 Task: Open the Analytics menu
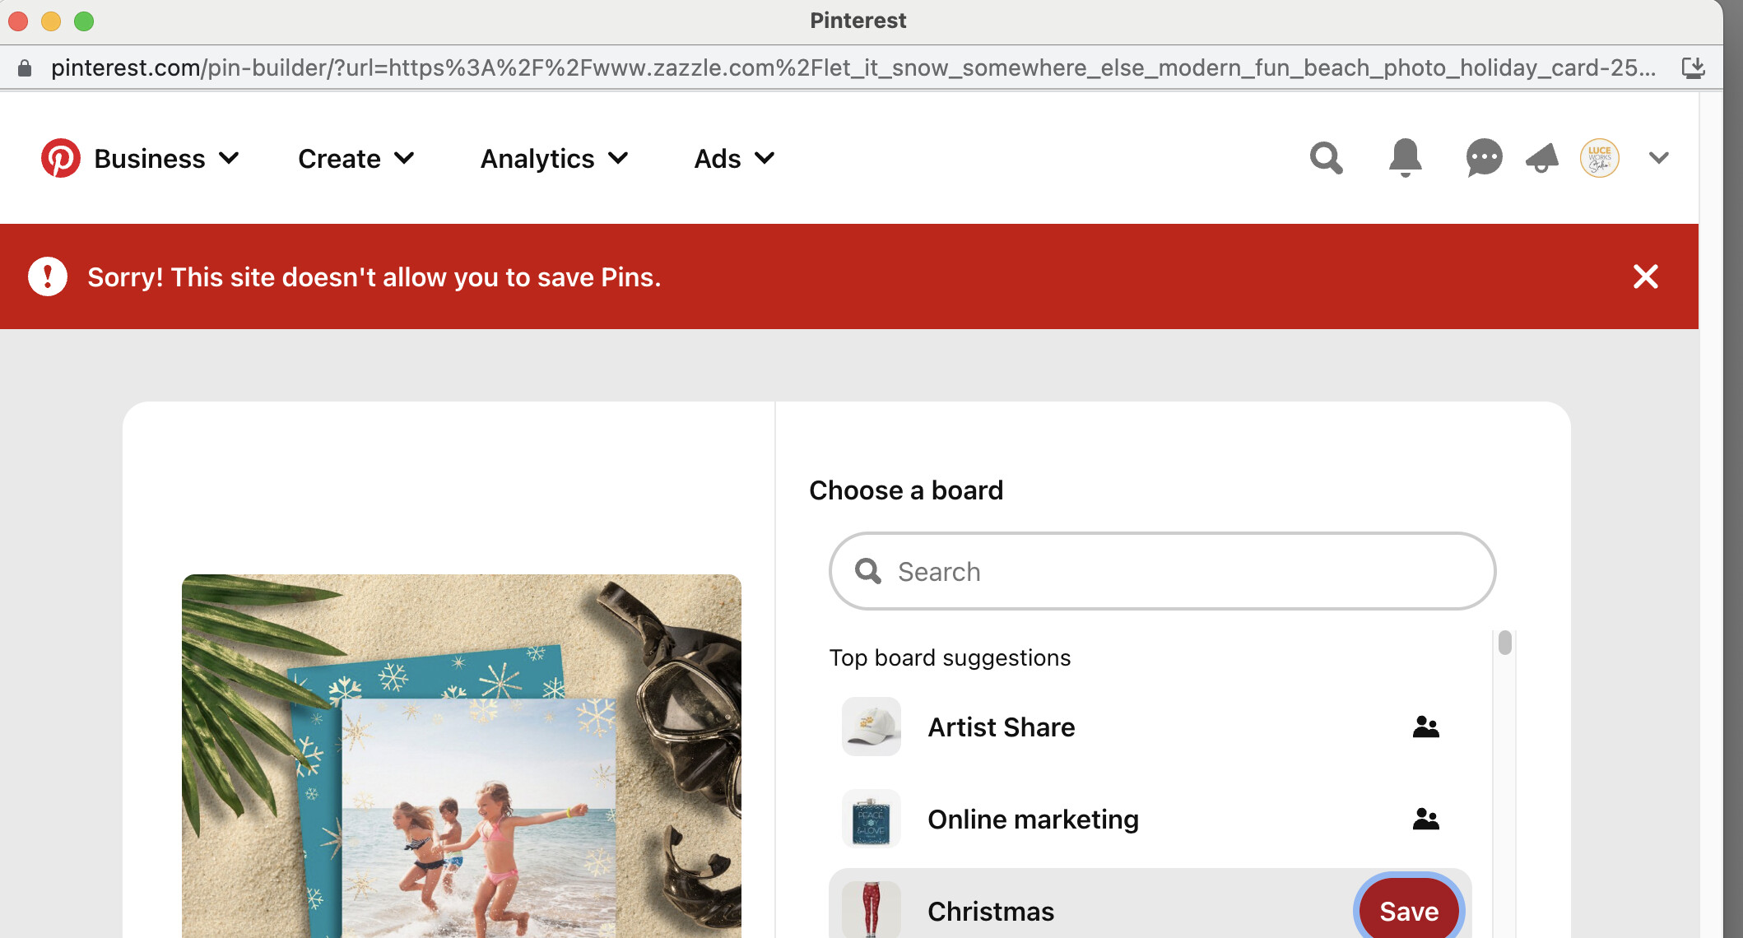tap(555, 158)
